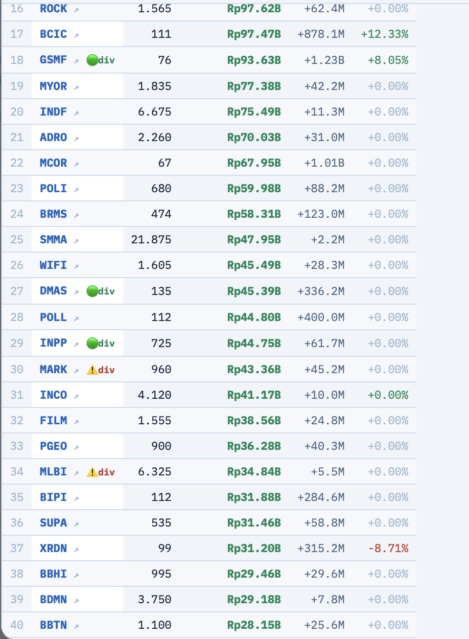The image size is (469, 639).
Task: Select Rp31.46B value in SUPA row
Action: pyautogui.click(x=254, y=522)
